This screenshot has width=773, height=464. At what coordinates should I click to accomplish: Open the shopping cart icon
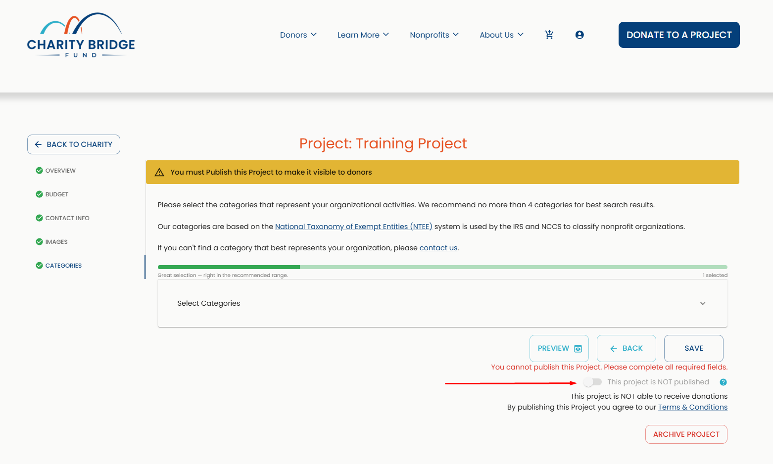(549, 35)
